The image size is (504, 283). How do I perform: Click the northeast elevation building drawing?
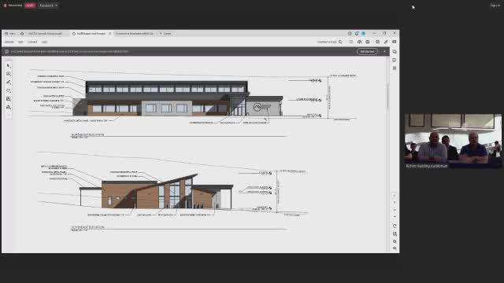pos(178,99)
